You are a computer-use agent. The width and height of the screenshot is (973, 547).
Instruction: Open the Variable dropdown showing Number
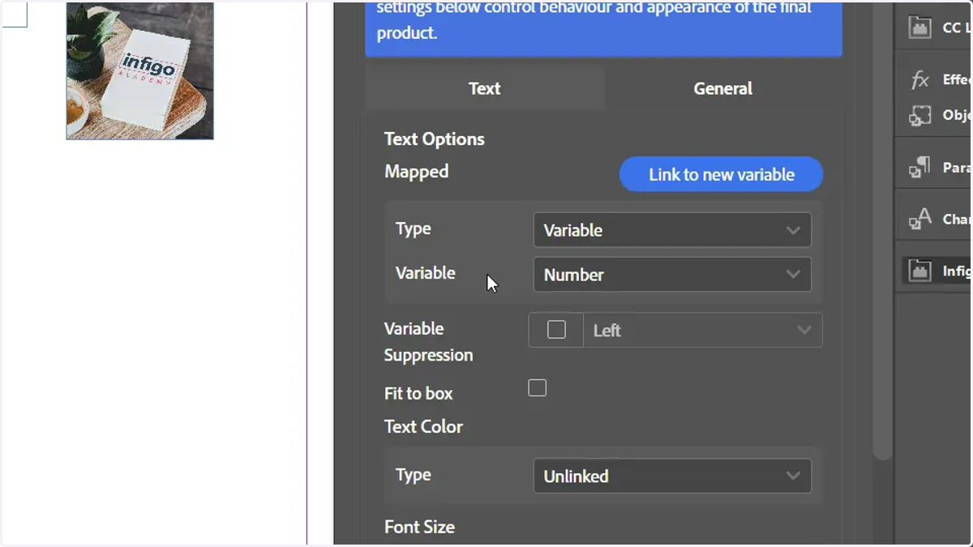pos(672,275)
